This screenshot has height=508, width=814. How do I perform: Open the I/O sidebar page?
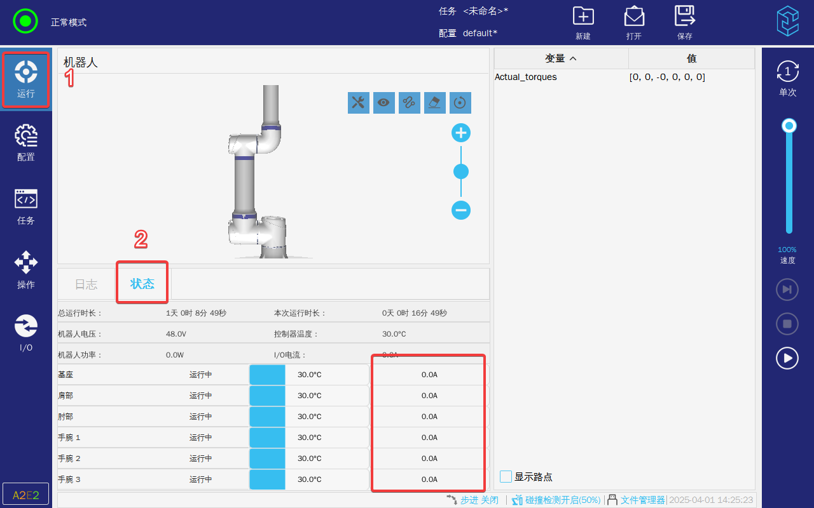[x=25, y=333]
